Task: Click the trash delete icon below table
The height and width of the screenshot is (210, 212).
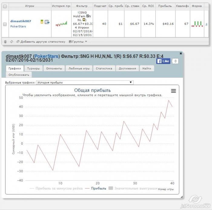Action: coord(5,42)
